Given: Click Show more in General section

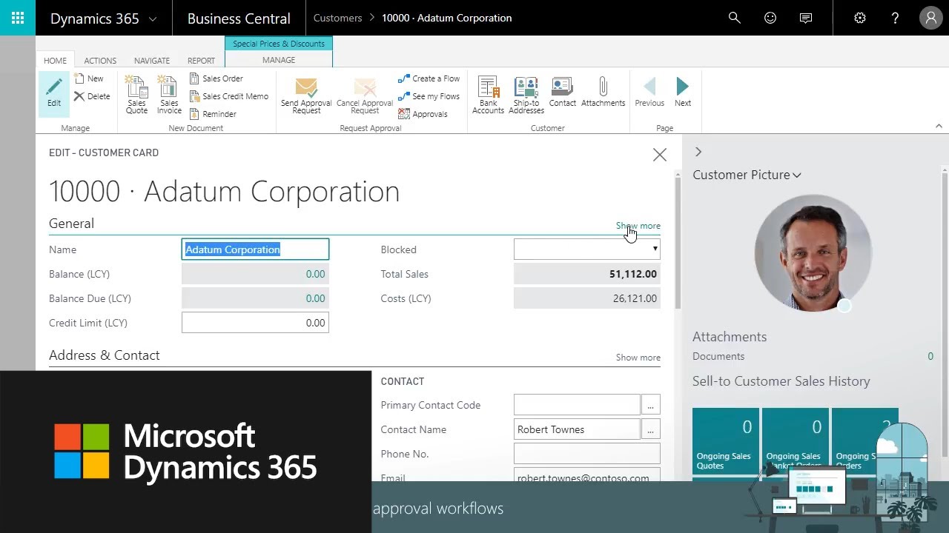Looking at the screenshot, I should 638,226.
